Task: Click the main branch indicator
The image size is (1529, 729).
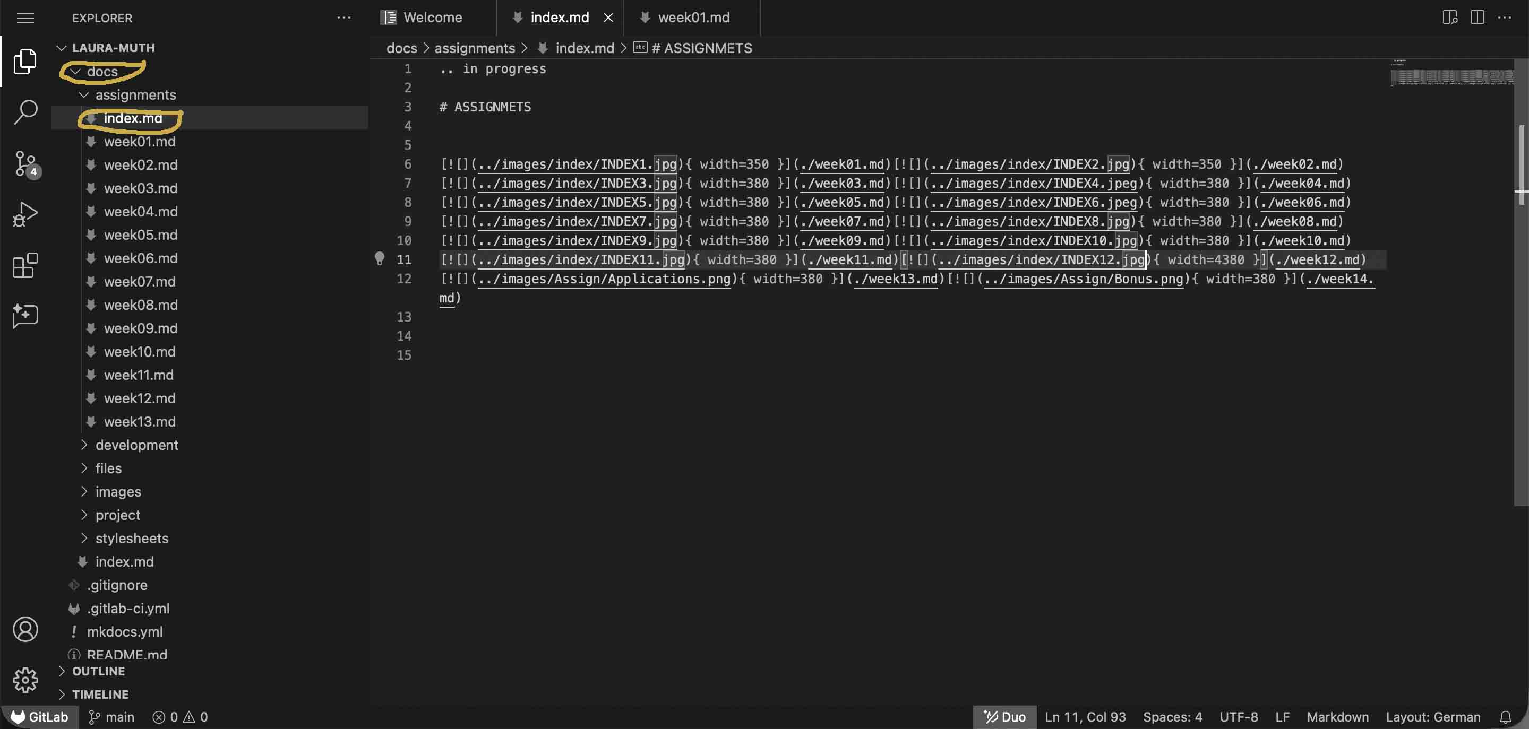Action: [111, 717]
